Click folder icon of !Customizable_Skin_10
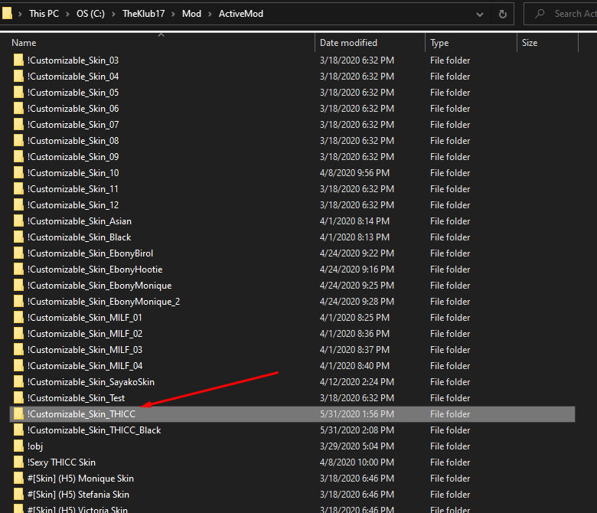The height and width of the screenshot is (513, 597). pos(18,172)
